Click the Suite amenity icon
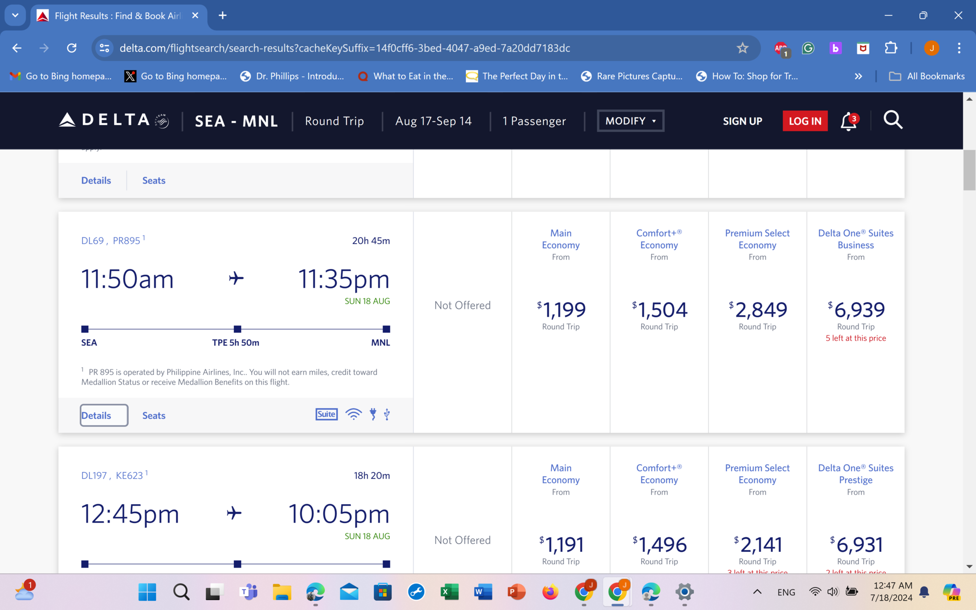Viewport: 976px width, 610px height. (x=326, y=415)
